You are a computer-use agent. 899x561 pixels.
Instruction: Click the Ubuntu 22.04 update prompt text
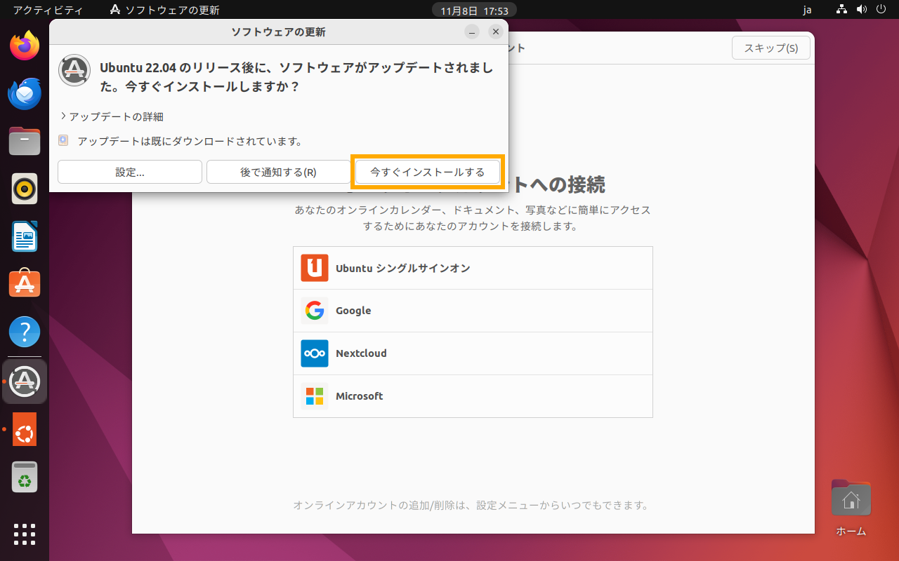click(297, 77)
